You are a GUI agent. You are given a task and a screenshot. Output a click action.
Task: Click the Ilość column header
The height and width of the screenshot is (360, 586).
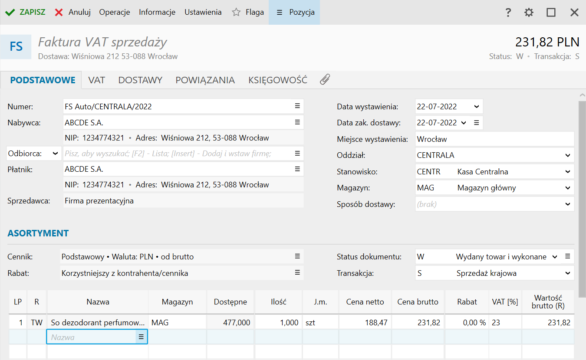[x=279, y=302]
